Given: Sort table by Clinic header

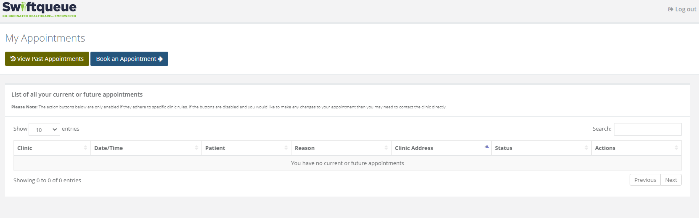Looking at the screenshot, I should [x=25, y=148].
